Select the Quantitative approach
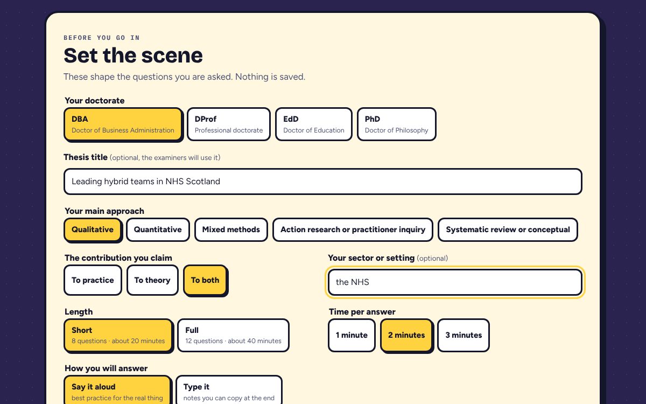646x404 pixels. pos(158,229)
